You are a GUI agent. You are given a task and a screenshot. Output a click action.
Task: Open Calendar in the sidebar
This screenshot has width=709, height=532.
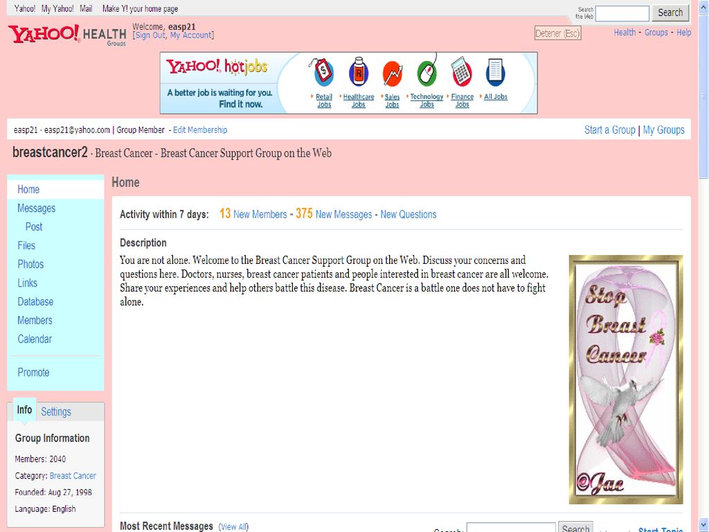[35, 339]
